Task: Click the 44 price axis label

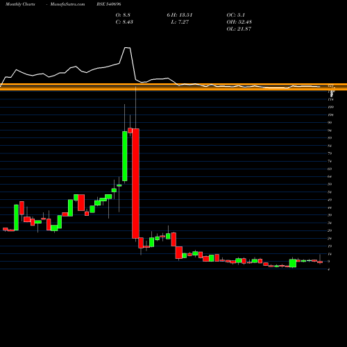Action: coord(330,208)
